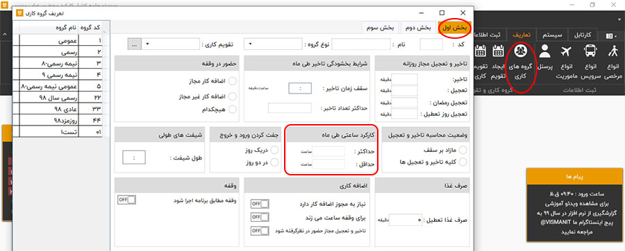Click the کد گروه column header
625x251 pixels.
(x=91, y=28)
